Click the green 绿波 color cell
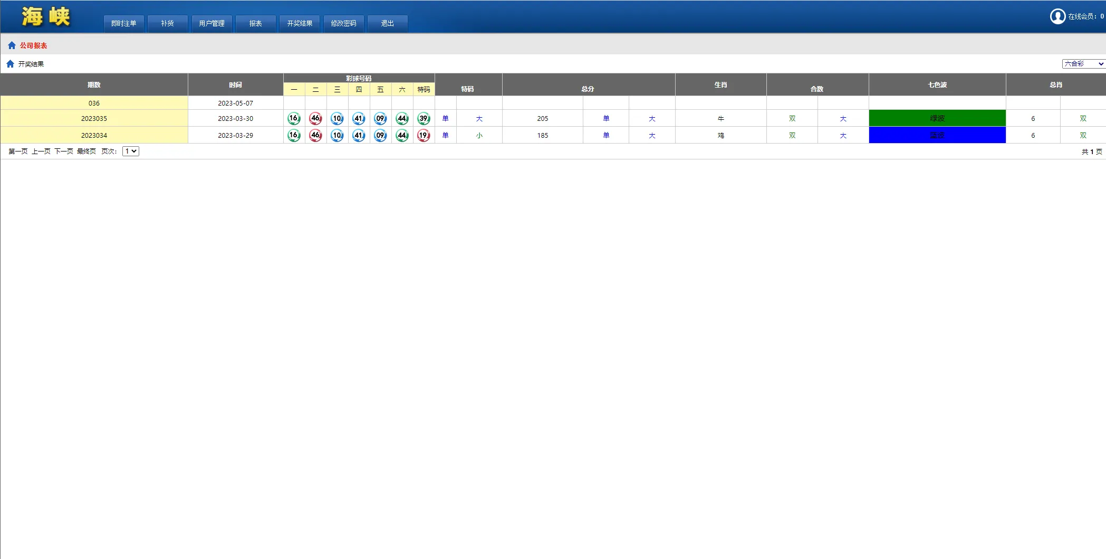Screen dimensions: 1106x559 (x=937, y=119)
